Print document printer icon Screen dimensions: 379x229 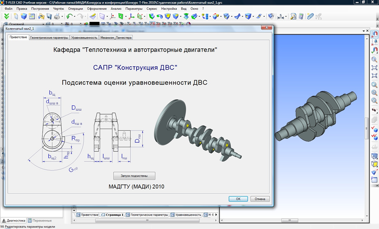pos(57,16)
